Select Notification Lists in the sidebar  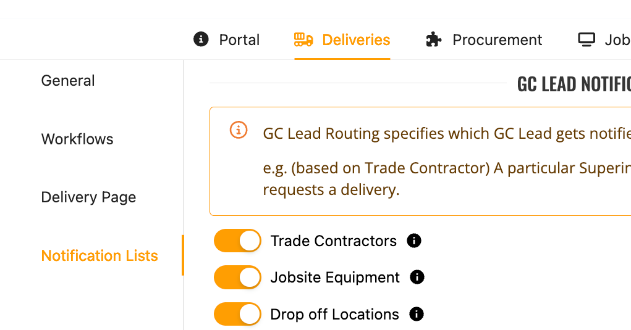tap(100, 256)
